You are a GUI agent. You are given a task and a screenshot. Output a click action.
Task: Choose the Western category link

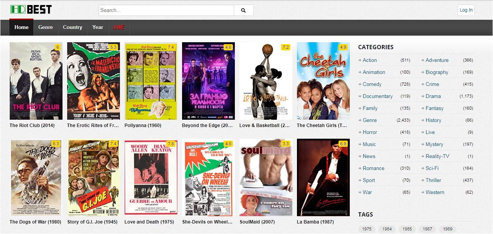tap(435, 193)
